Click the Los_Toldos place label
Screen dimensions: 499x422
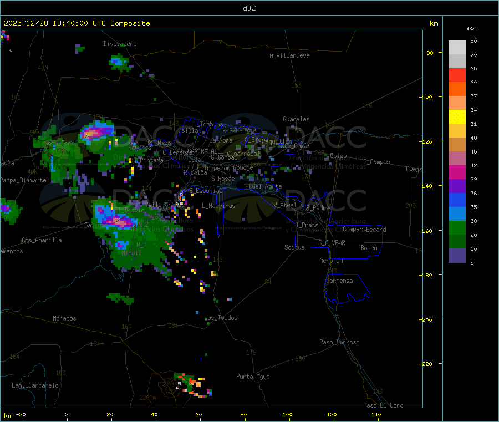click(x=221, y=318)
